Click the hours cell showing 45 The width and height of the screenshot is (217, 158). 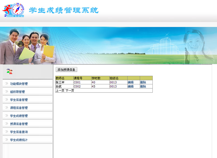coord(100,86)
